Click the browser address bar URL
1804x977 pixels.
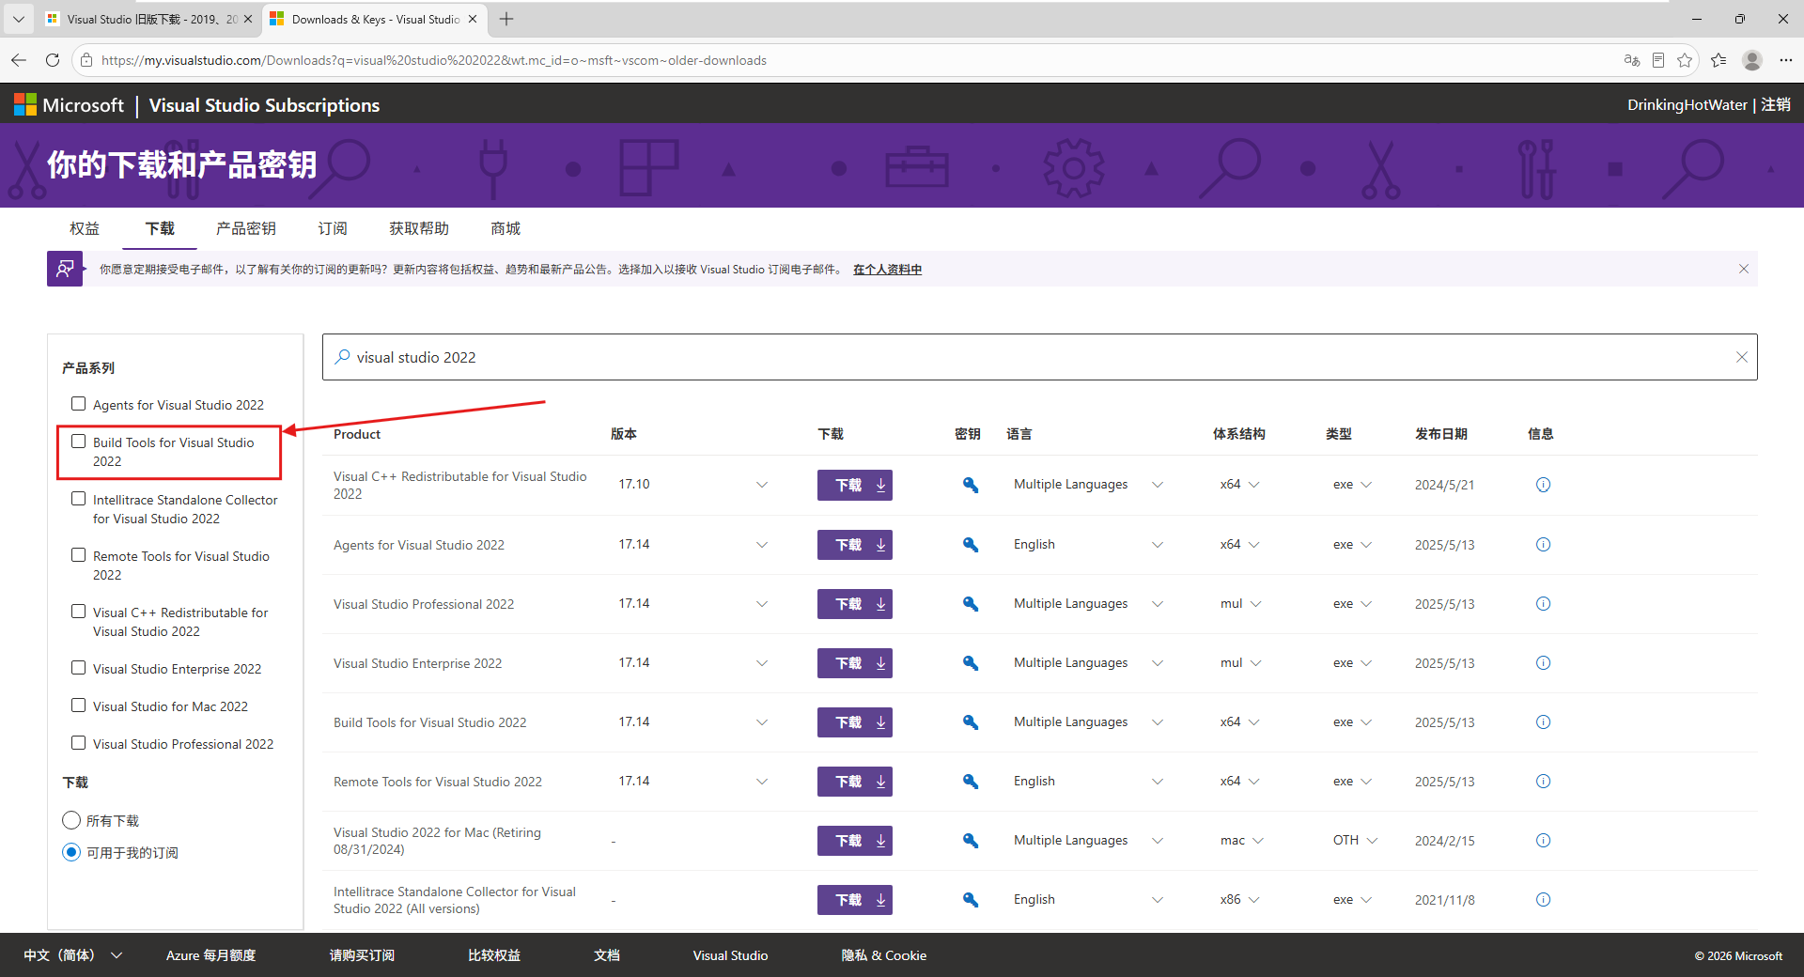(433, 60)
